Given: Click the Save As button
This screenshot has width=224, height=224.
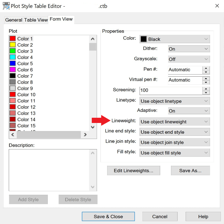Looking at the screenshot, I should click(x=191, y=171).
